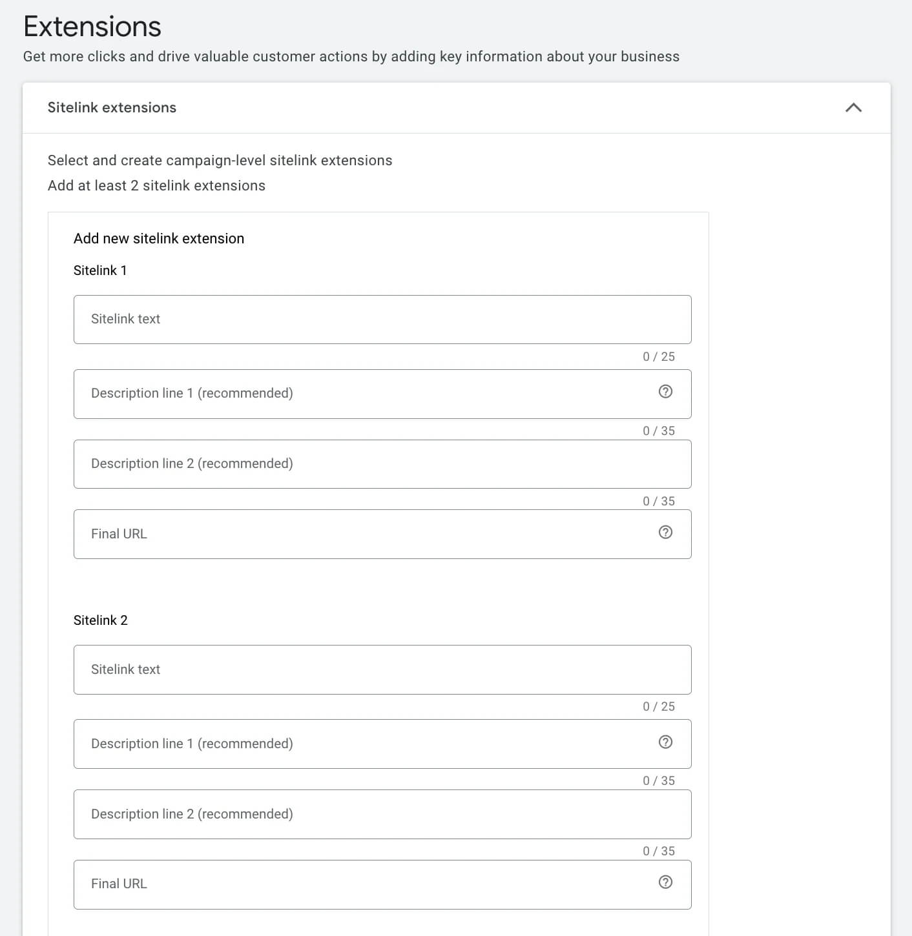This screenshot has height=936, width=912.
Task: Focus Sitelink 1 Sitelink text field
Action: click(x=382, y=320)
